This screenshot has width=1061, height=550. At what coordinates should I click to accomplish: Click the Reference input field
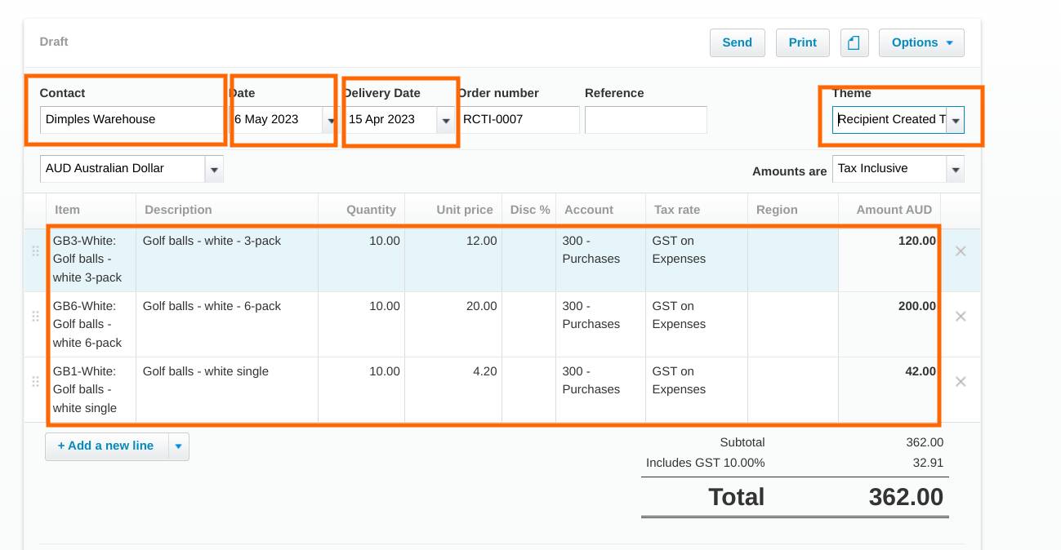(x=645, y=119)
